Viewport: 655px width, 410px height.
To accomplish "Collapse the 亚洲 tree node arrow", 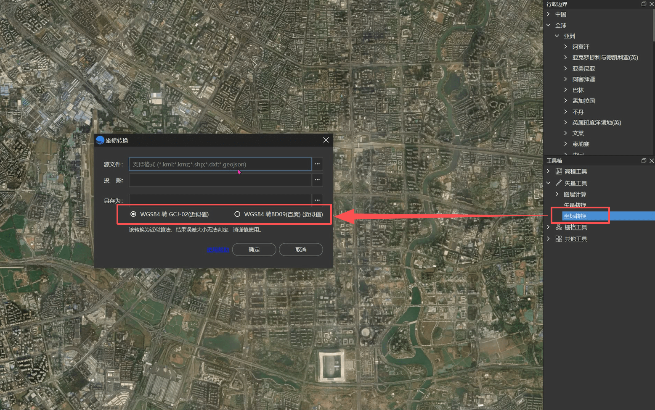I will coord(557,36).
